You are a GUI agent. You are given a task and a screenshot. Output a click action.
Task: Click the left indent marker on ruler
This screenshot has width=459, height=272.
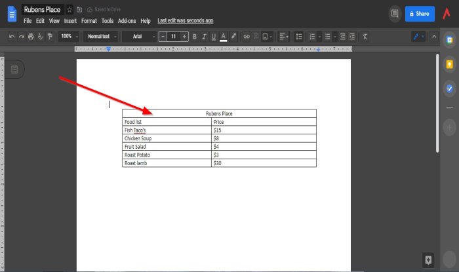pos(109,49)
